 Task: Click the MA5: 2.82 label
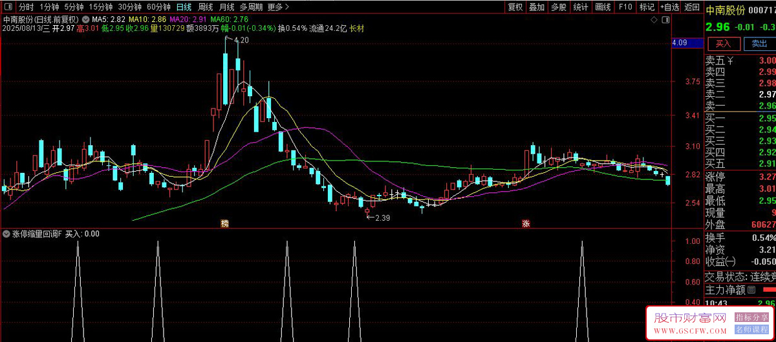point(108,20)
